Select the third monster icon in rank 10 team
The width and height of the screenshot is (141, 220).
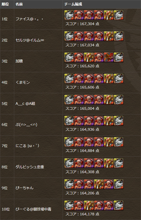[x=89, y=205]
